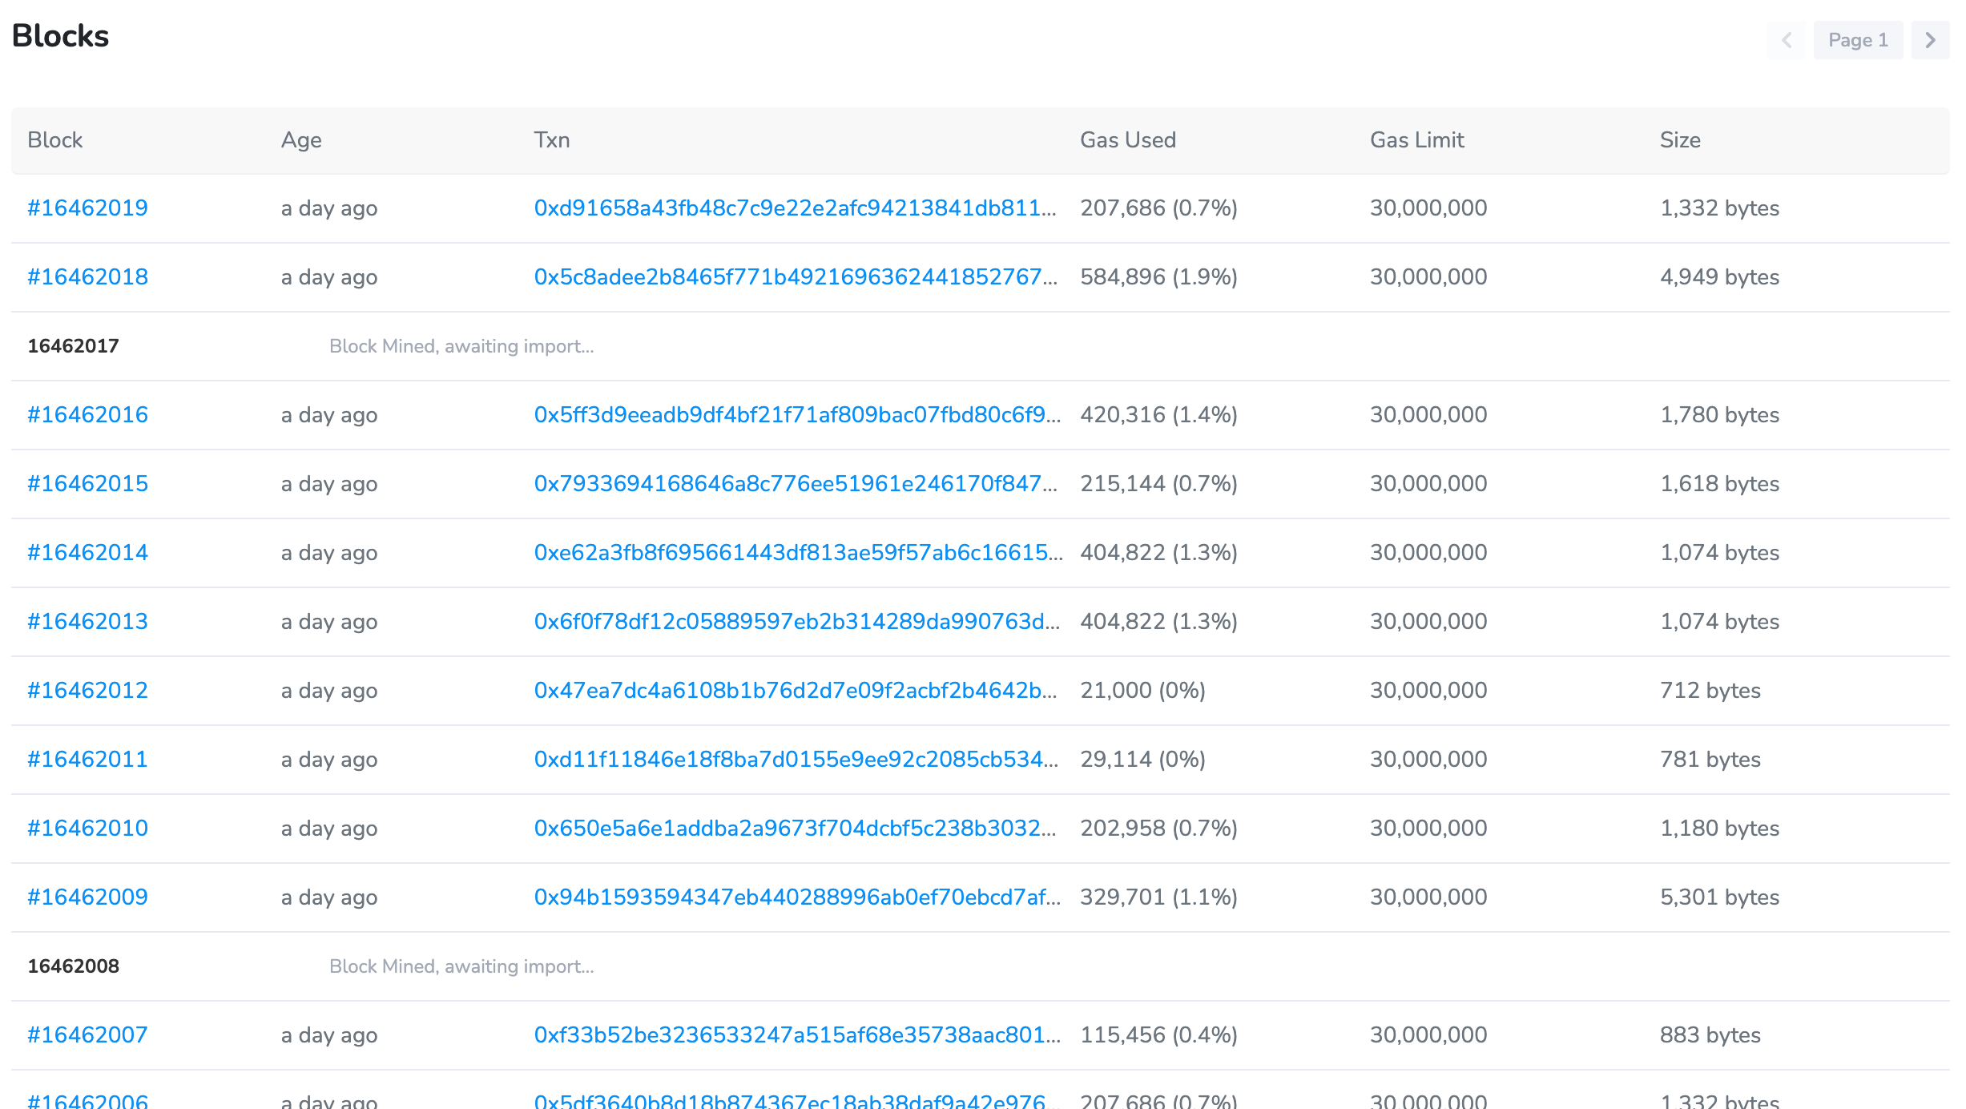Open block #16462012
This screenshot has height=1109, width=1966.
[87, 690]
